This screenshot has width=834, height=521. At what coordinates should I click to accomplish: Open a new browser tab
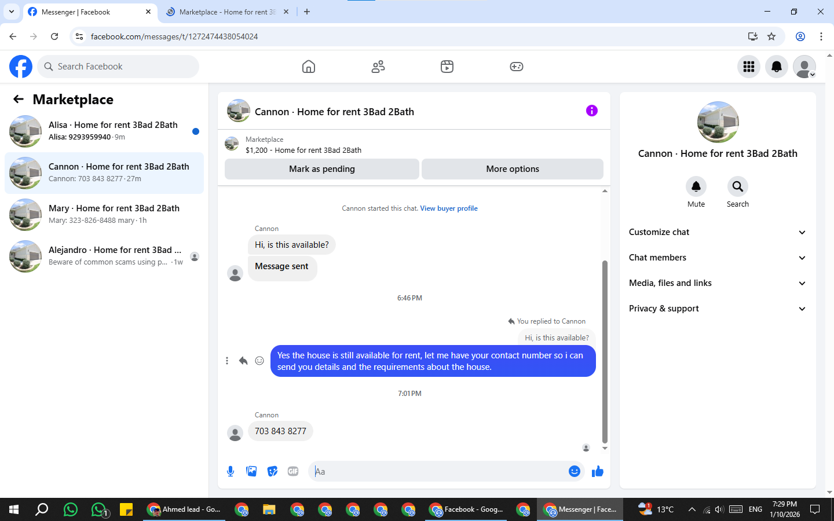coord(307,12)
